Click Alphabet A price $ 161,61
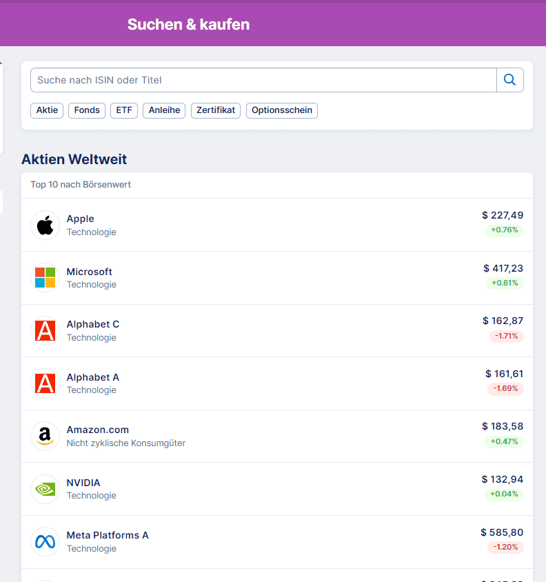The height and width of the screenshot is (582, 546). click(x=505, y=374)
